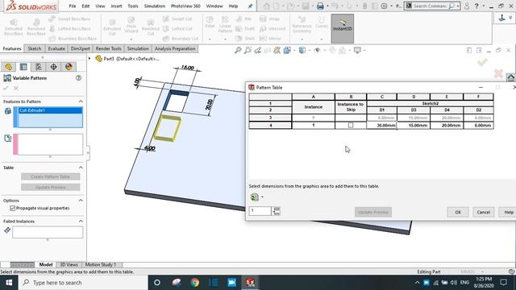Click Update Preview button in Table section

tap(50, 188)
